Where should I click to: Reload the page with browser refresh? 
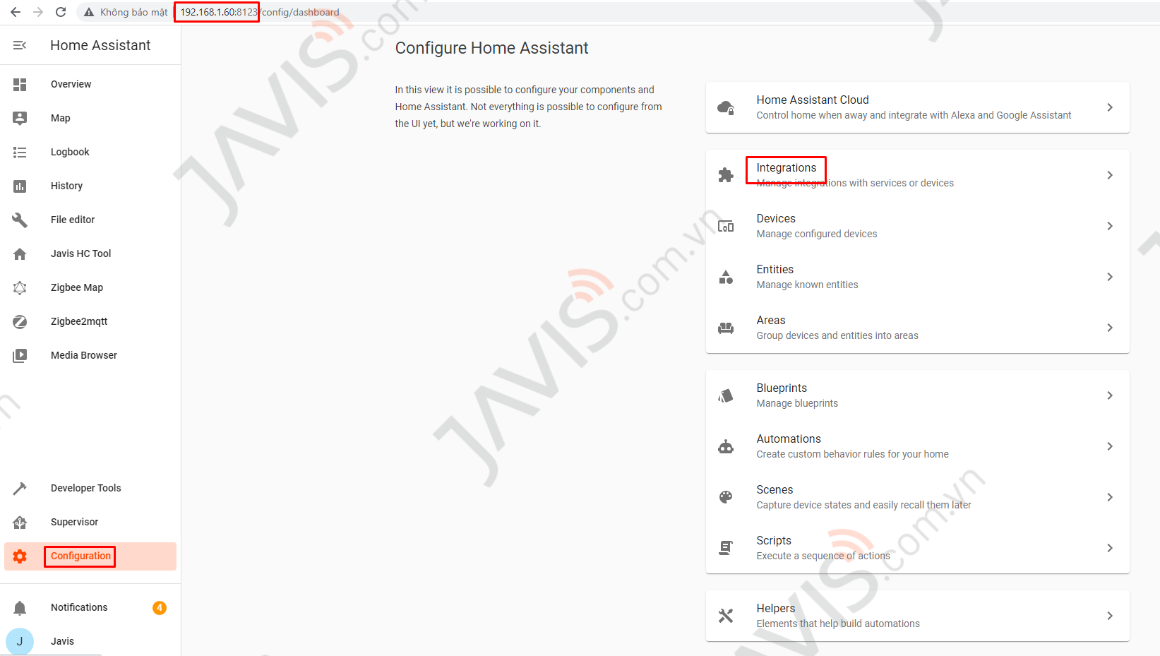pyautogui.click(x=61, y=12)
